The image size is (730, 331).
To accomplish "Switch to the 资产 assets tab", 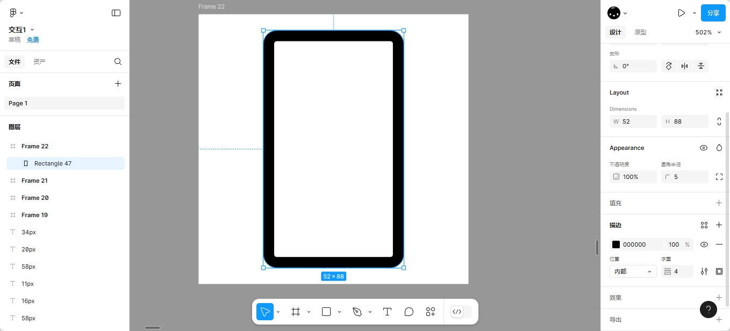I will click(x=39, y=62).
